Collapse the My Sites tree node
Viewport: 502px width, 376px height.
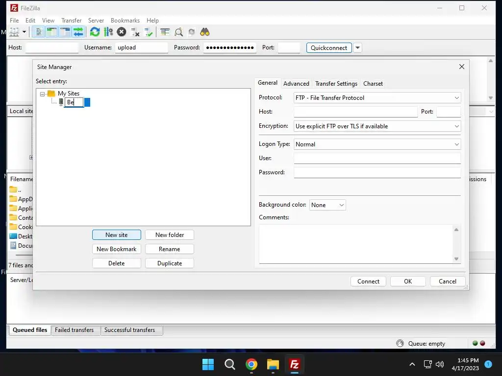[x=42, y=94]
